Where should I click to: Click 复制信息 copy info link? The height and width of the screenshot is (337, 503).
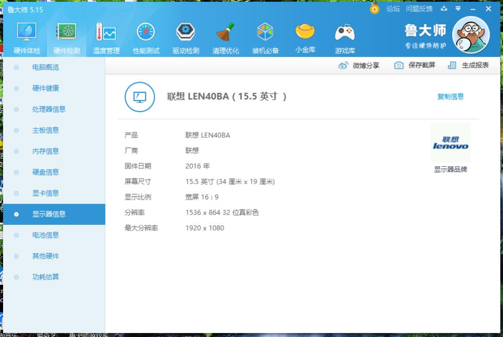[x=450, y=97]
